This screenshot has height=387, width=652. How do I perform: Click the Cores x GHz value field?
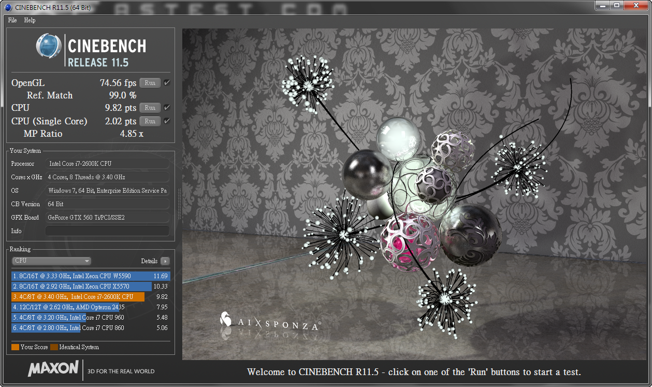pyautogui.click(x=107, y=177)
